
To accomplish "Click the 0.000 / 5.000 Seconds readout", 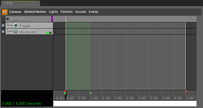I will 22,104.
